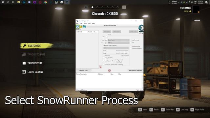Click the yellow open-folder icon in Cheat Engine
The height and width of the screenshot is (118, 210).
click(81, 27)
